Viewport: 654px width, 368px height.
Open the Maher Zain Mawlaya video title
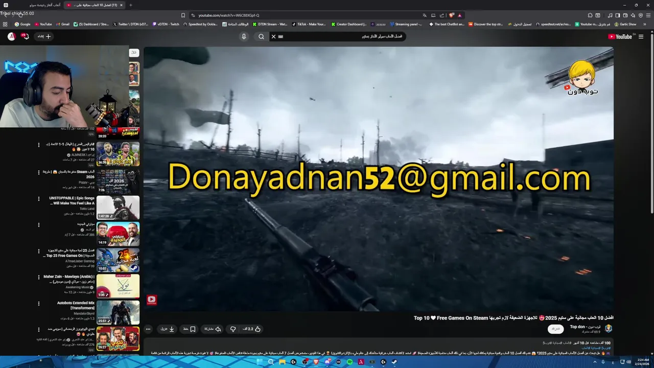[69, 279]
